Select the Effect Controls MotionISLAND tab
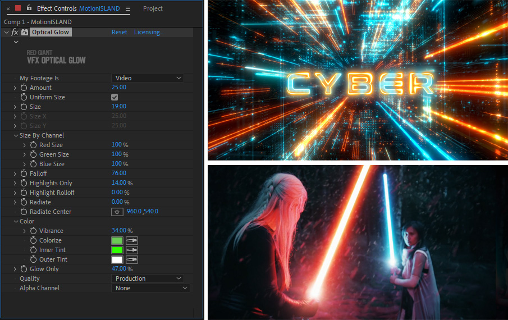Viewport: 508px width, 320px height. point(78,8)
